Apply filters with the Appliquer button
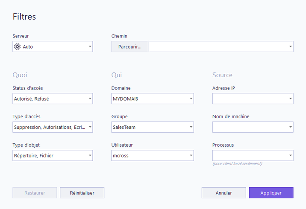The height and width of the screenshot is (209, 306). point(271,193)
